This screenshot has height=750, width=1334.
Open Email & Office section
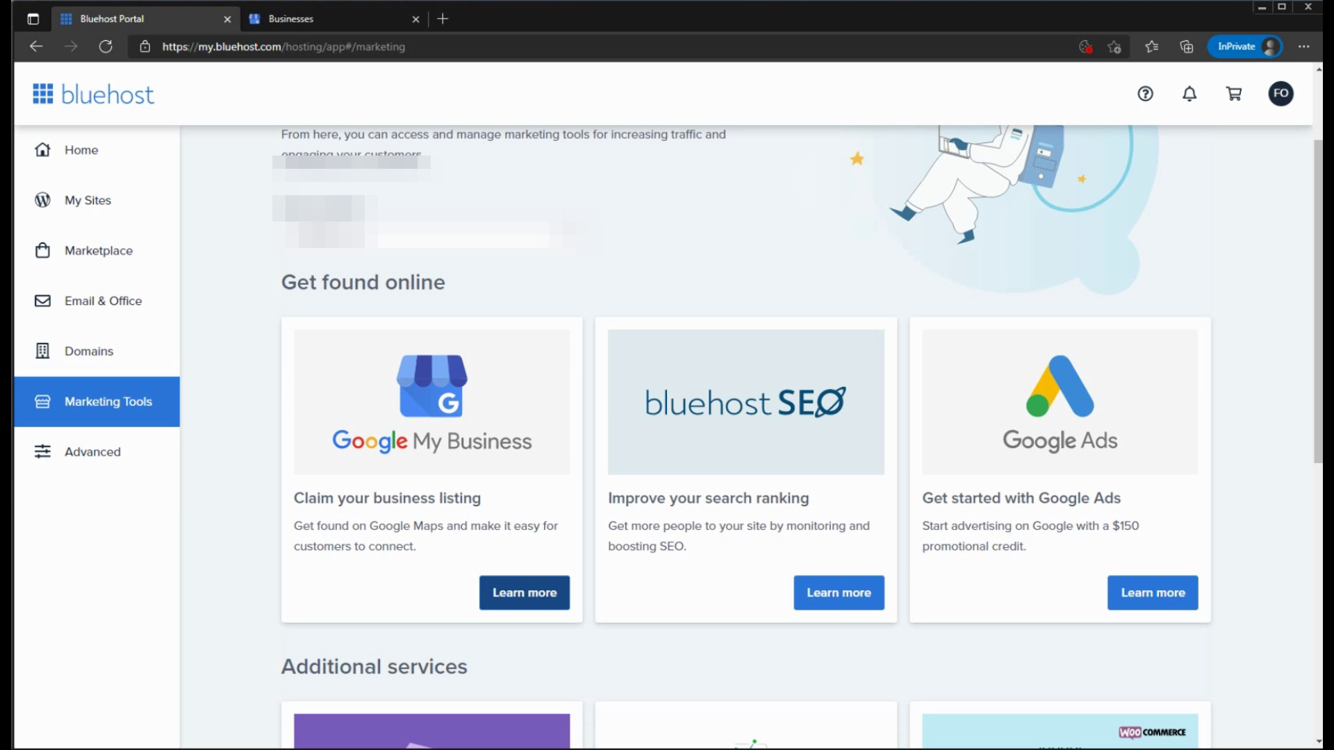[103, 301]
